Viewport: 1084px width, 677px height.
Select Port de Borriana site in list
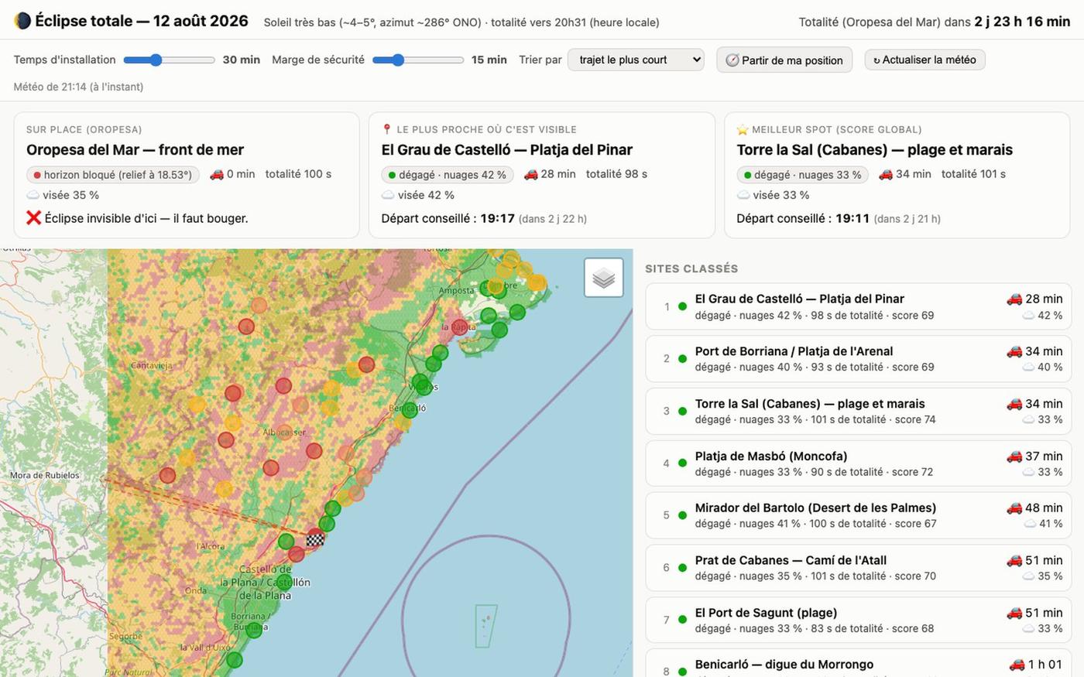coord(859,359)
